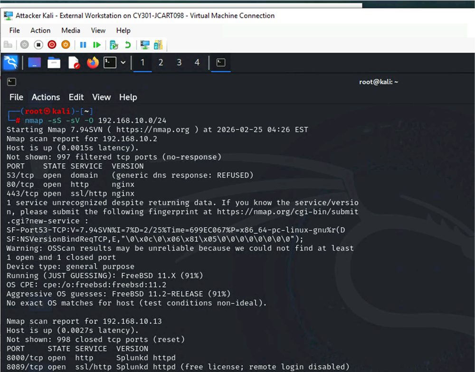Click the 'OS CPE: cpe:/o:freebsd' line

point(86,285)
